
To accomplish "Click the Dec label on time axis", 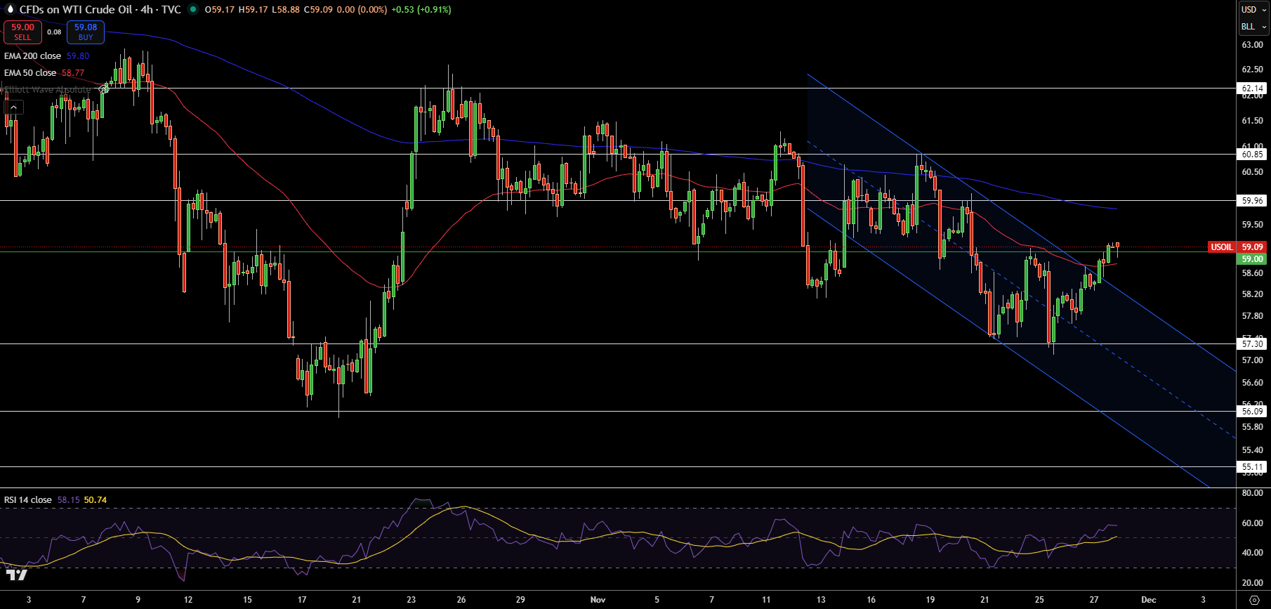I will click(1149, 600).
